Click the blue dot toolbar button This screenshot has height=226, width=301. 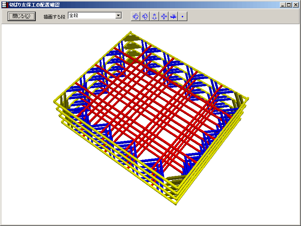pos(182,16)
